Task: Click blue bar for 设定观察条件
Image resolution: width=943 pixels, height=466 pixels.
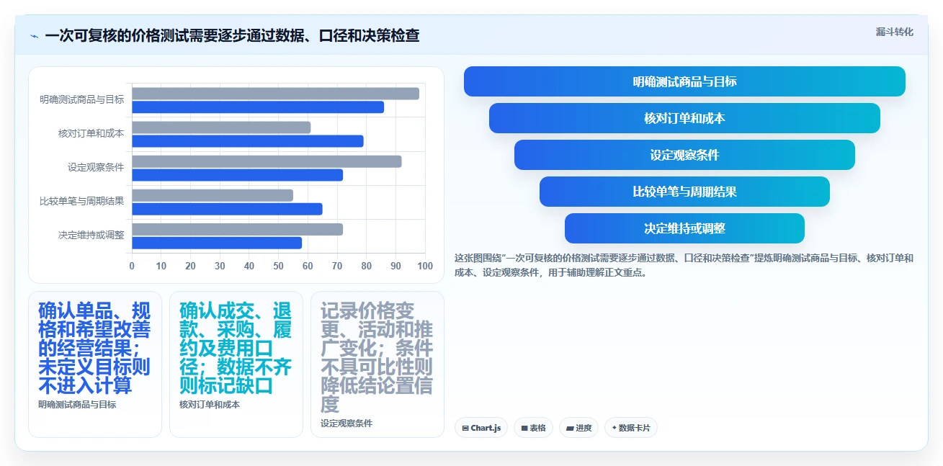Action: point(238,174)
